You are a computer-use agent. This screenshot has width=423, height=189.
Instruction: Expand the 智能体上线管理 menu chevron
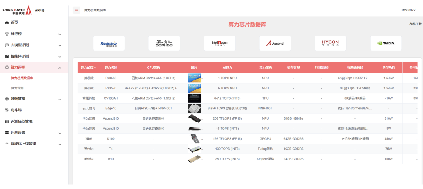[x=60, y=144]
